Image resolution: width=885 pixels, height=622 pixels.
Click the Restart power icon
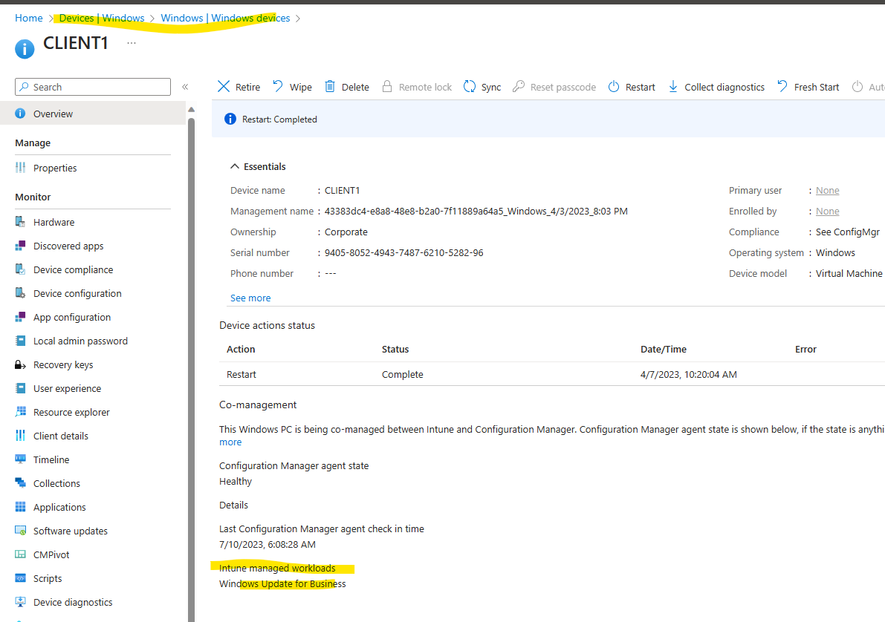tap(614, 86)
